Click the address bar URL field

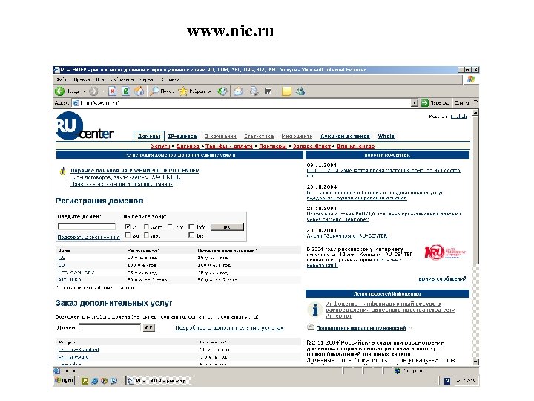(242, 102)
